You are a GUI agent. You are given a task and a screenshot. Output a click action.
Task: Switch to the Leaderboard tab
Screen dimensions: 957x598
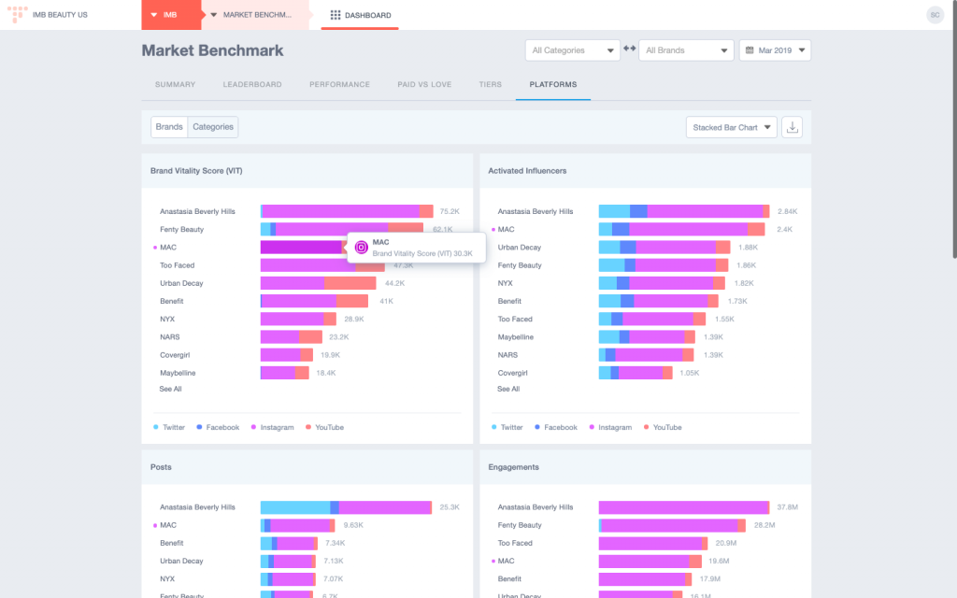[252, 84]
